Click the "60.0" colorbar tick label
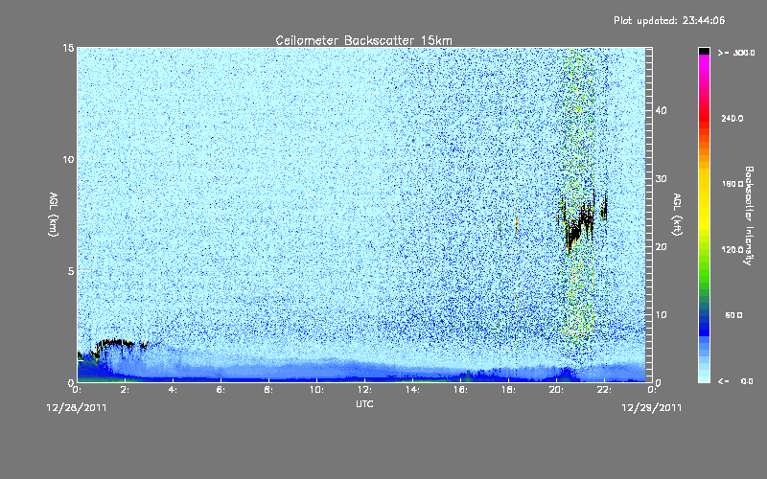This screenshot has width=767, height=479. click(x=733, y=315)
